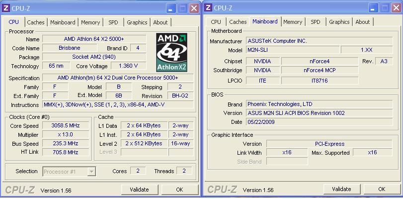Click the revision value 'BH-G2'
Image resolution: width=403 pixels, height=199 pixels.
click(x=180, y=96)
